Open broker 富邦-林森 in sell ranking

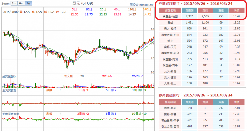170,114
